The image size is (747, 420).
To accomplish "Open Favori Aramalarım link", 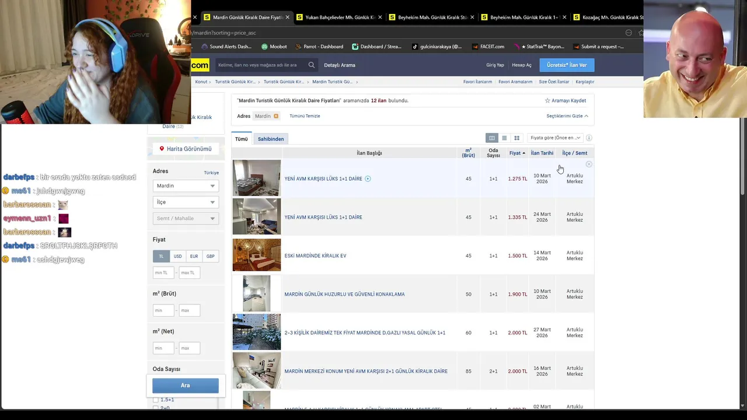I will click(x=515, y=82).
